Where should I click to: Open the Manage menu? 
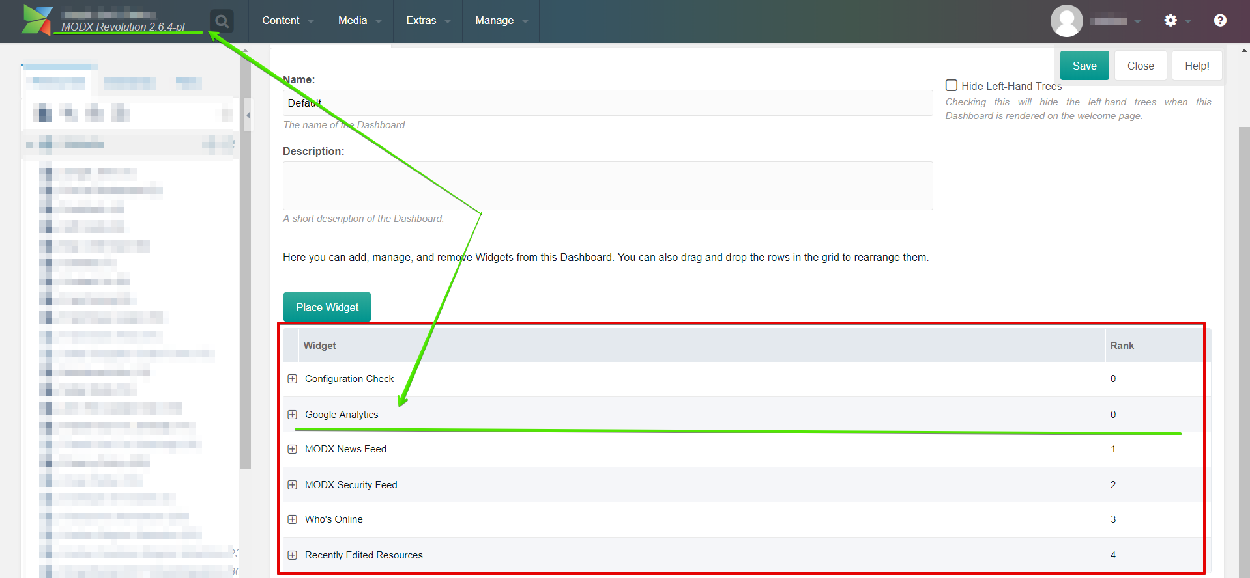click(501, 21)
